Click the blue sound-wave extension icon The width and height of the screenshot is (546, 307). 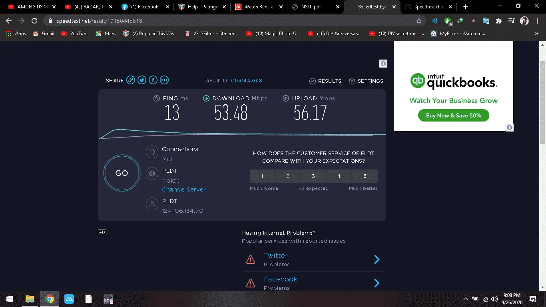point(435,21)
